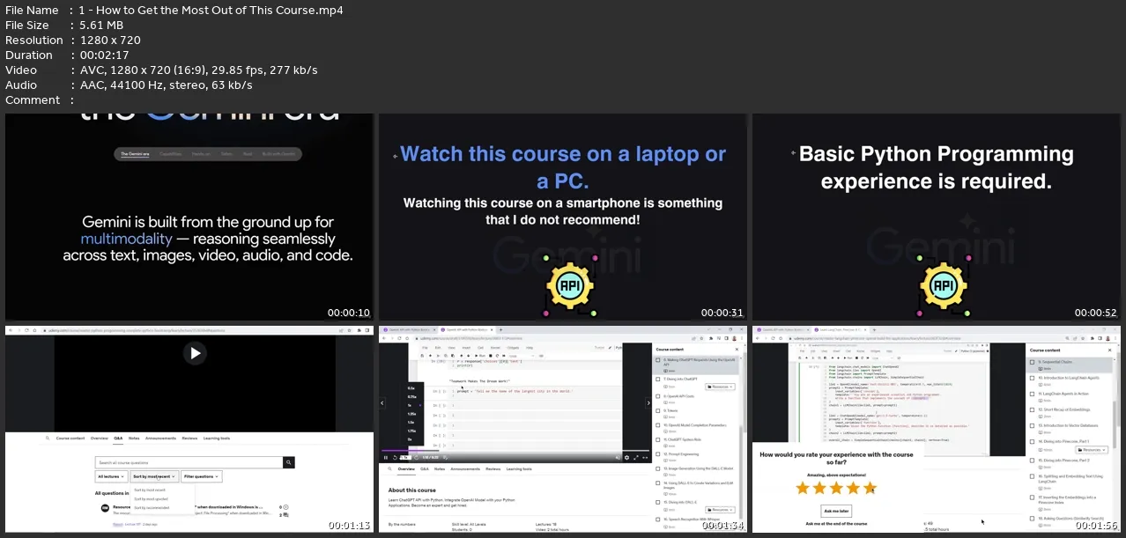Click previous-lecture arrow on 00:01:34 video

382,403
